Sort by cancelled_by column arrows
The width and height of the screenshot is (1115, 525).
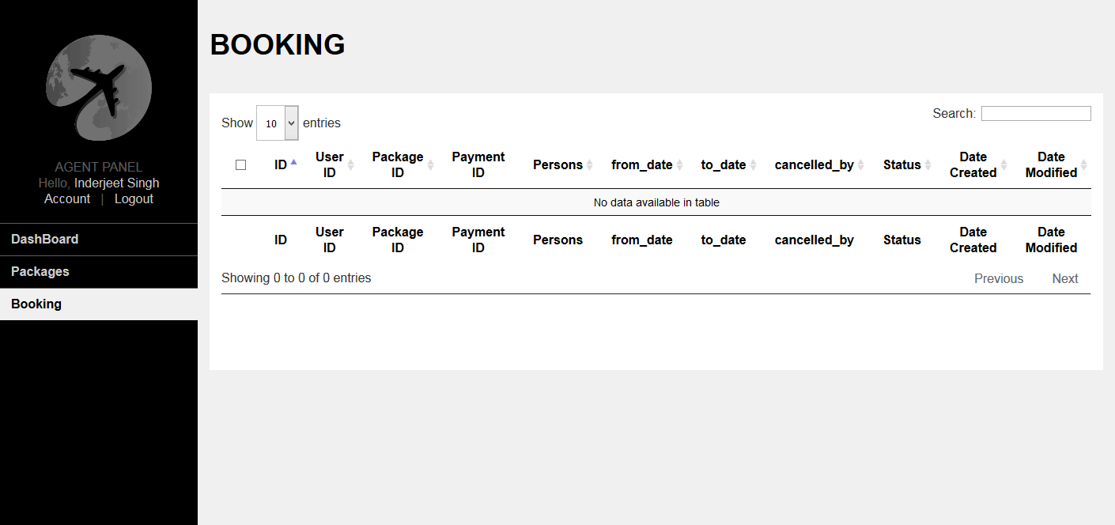click(x=860, y=165)
